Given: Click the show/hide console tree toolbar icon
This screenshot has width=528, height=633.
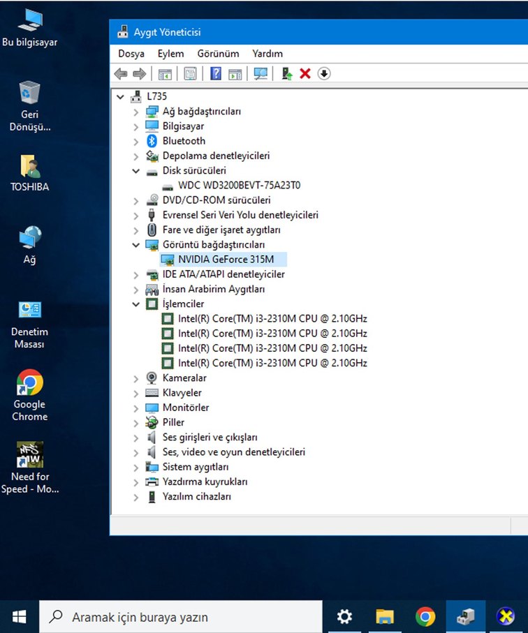Looking at the screenshot, I should coord(165,74).
